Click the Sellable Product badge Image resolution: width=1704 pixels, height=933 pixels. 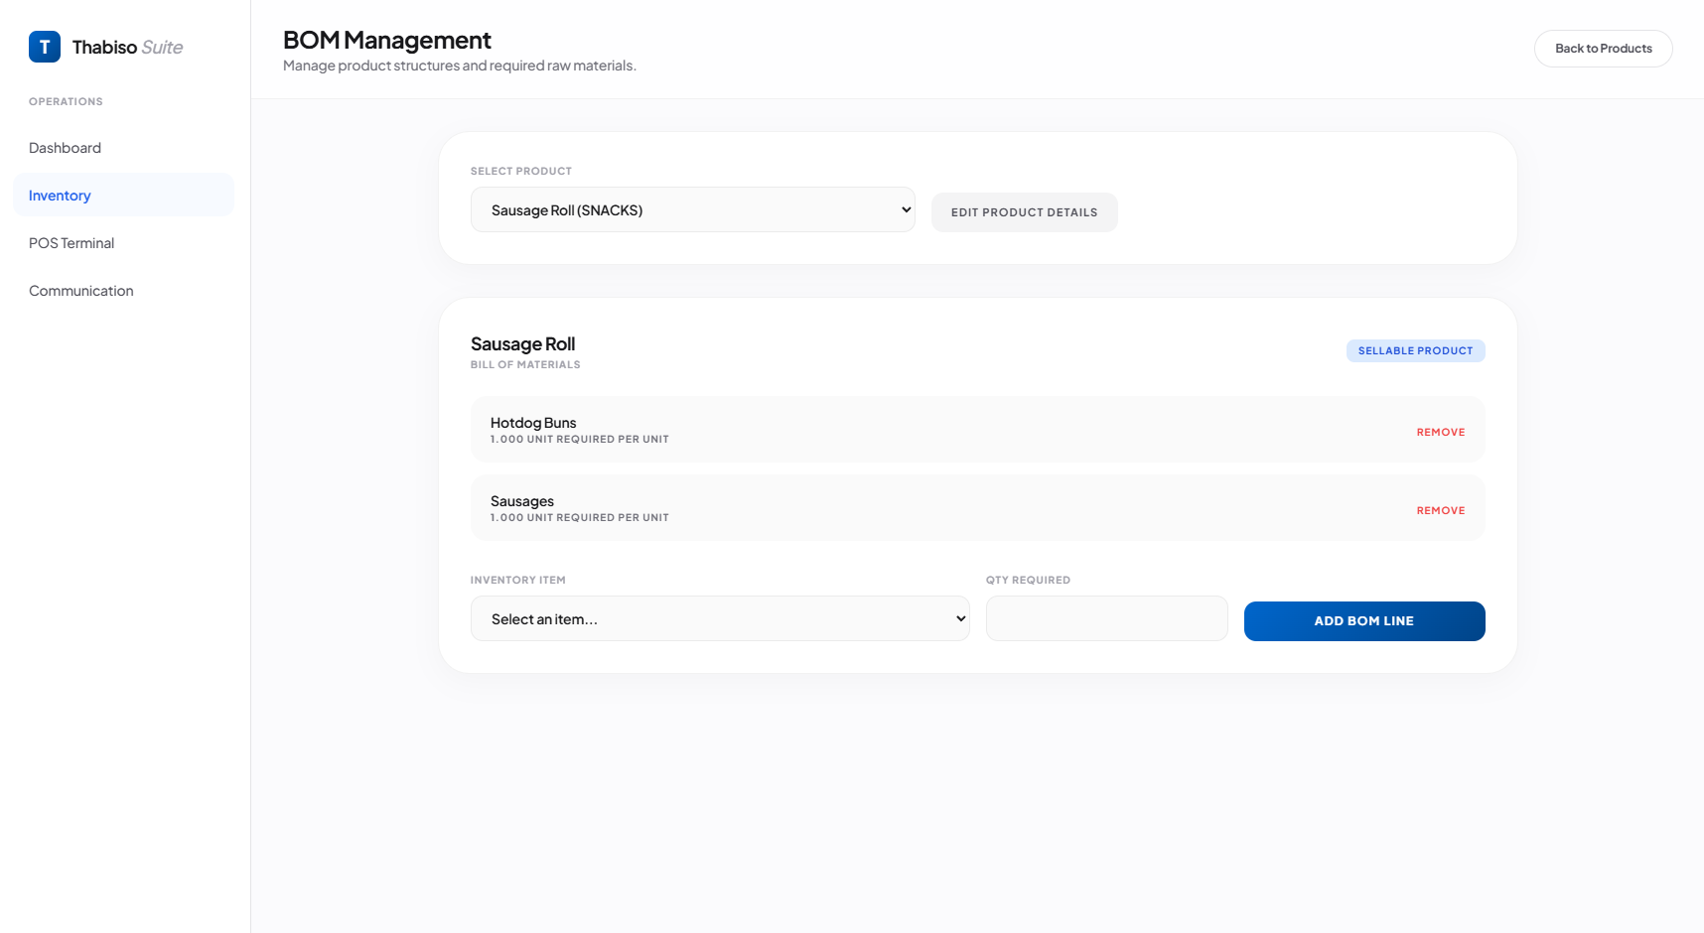click(x=1415, y=350)
